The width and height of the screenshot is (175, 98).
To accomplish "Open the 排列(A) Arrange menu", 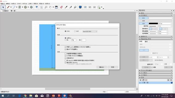I will (x=25, y=4).
